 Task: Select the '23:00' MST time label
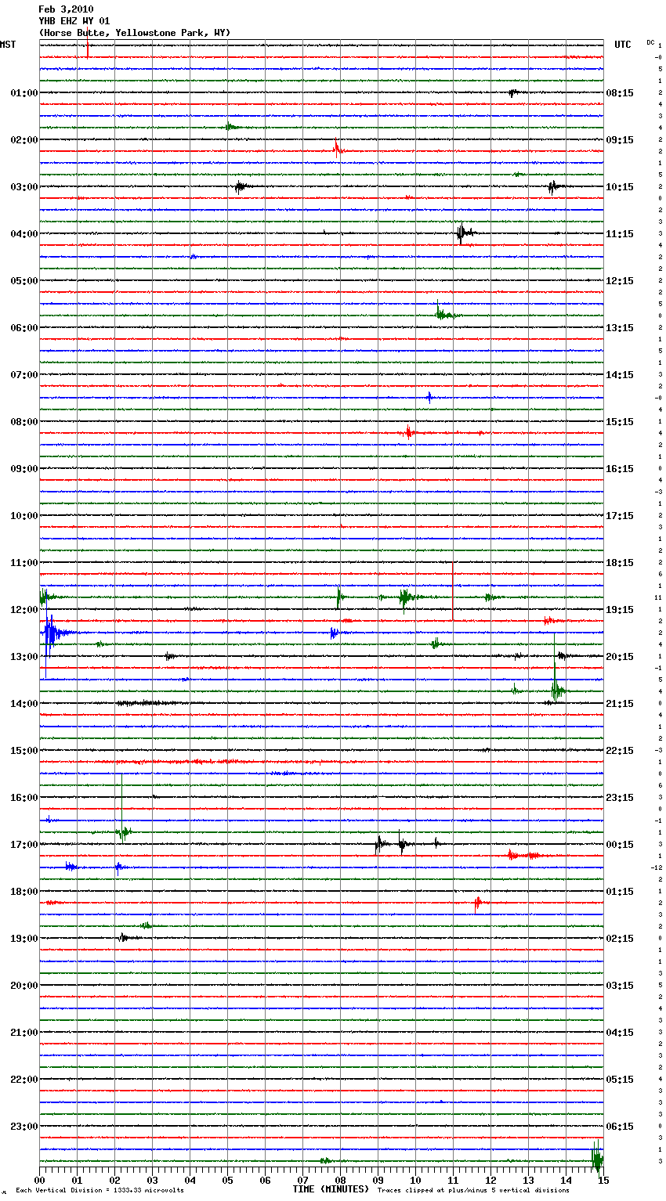pyautogui.click(x=24, y=1127)
